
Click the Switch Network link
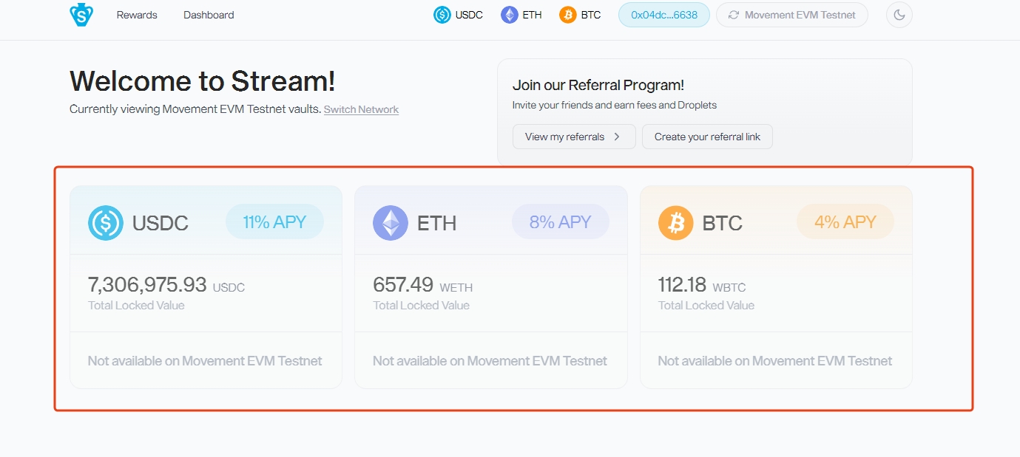361,109
